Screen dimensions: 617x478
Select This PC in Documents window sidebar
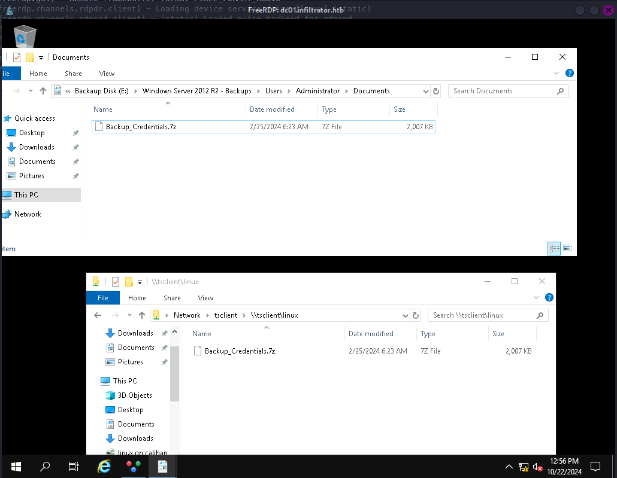pos(41,195)
